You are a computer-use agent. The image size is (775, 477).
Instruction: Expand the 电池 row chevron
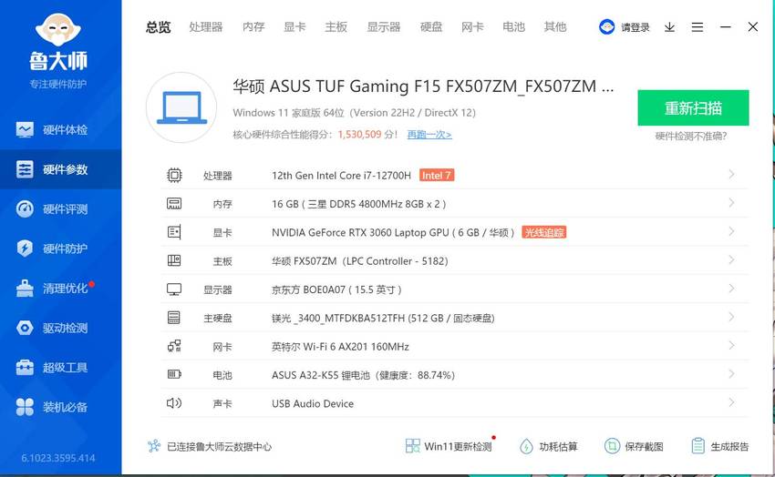pos(731,374)
